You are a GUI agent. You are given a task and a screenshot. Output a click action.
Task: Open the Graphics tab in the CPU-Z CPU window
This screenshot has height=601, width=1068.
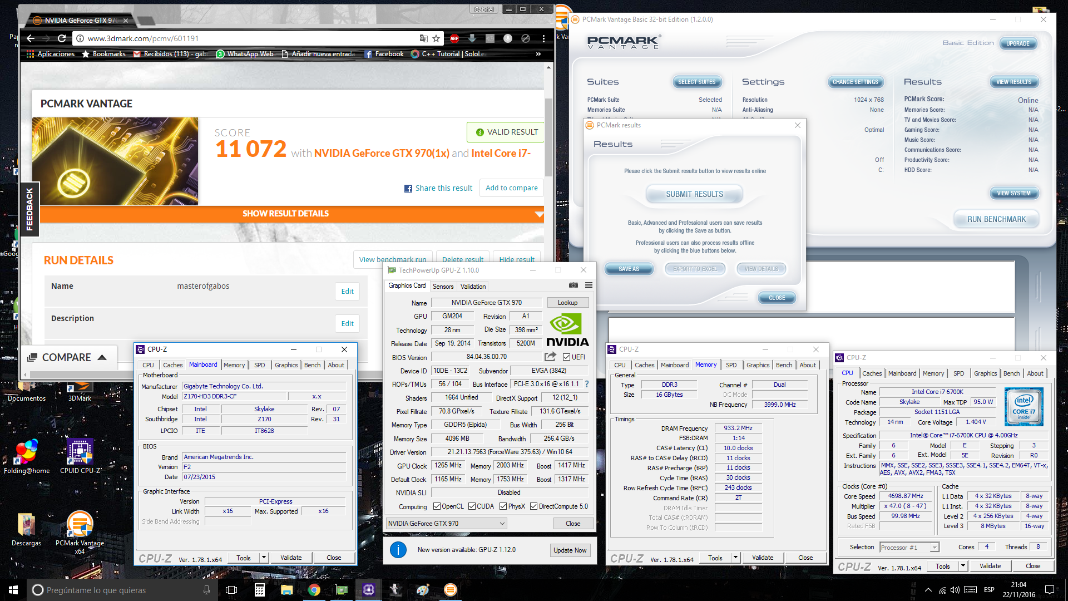click(x=985, y=373)
